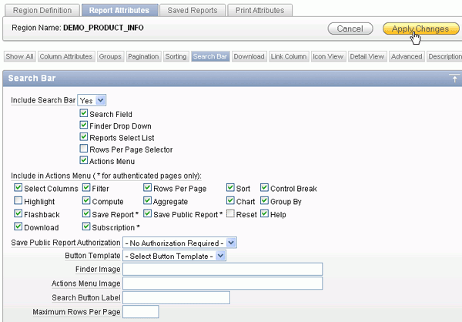Go to Advanced section
462x322 pixels.
(407, 56)
